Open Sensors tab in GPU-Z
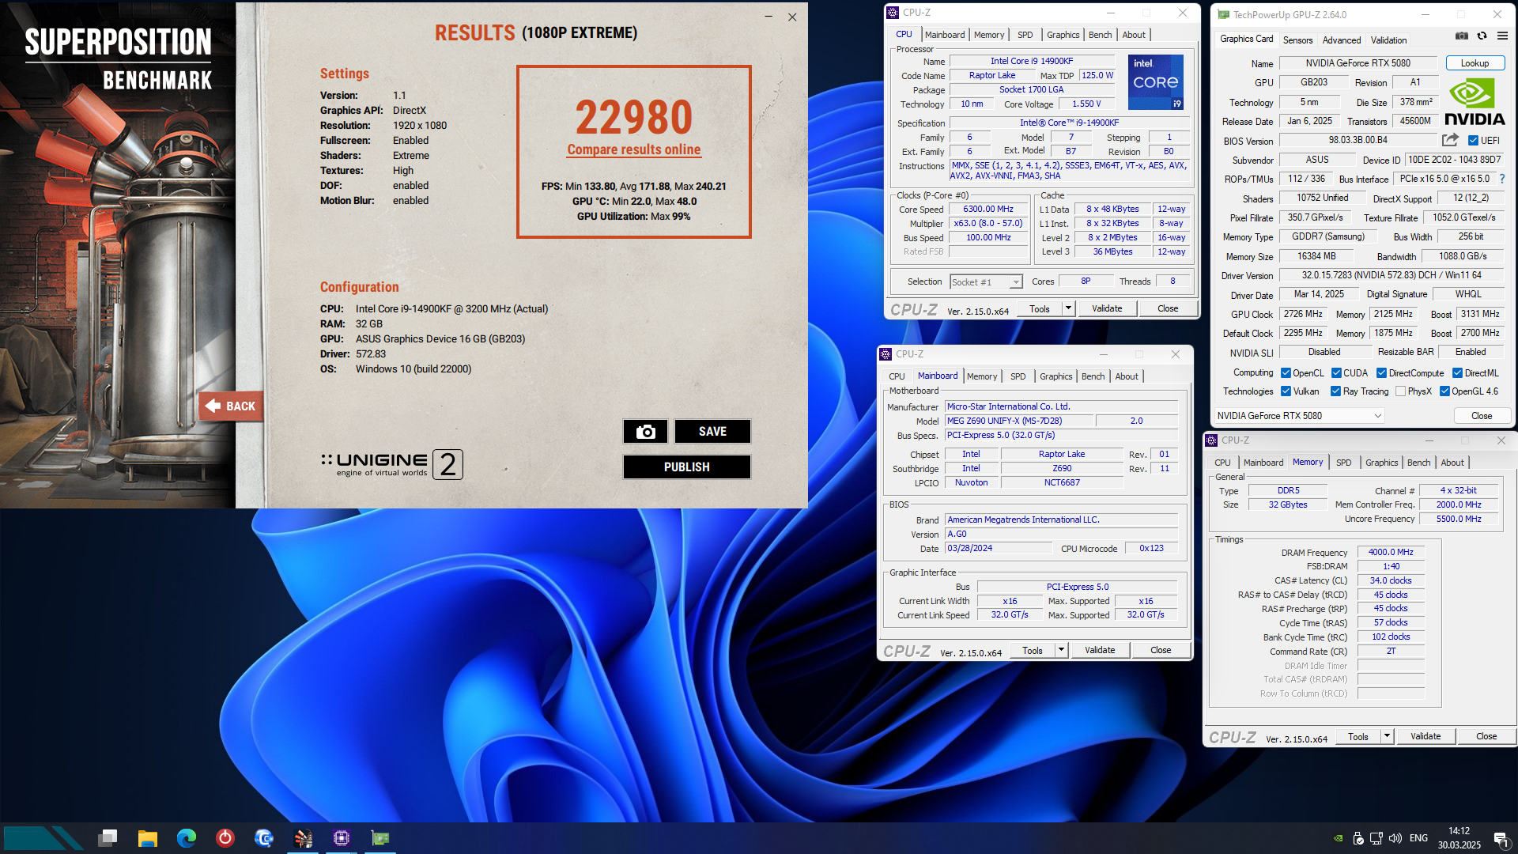This screenshot has width=1518, height=854. 1297,40
